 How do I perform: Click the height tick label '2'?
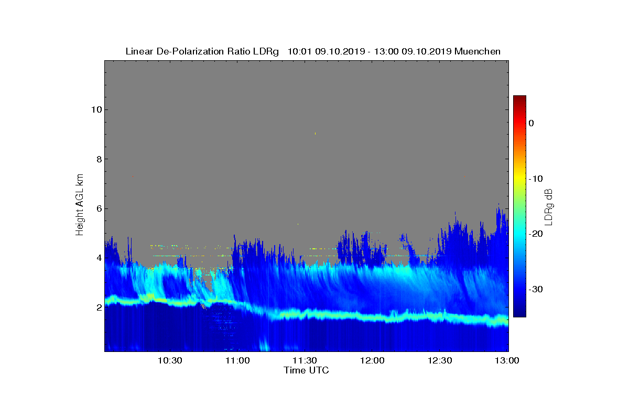click(98, 307)
